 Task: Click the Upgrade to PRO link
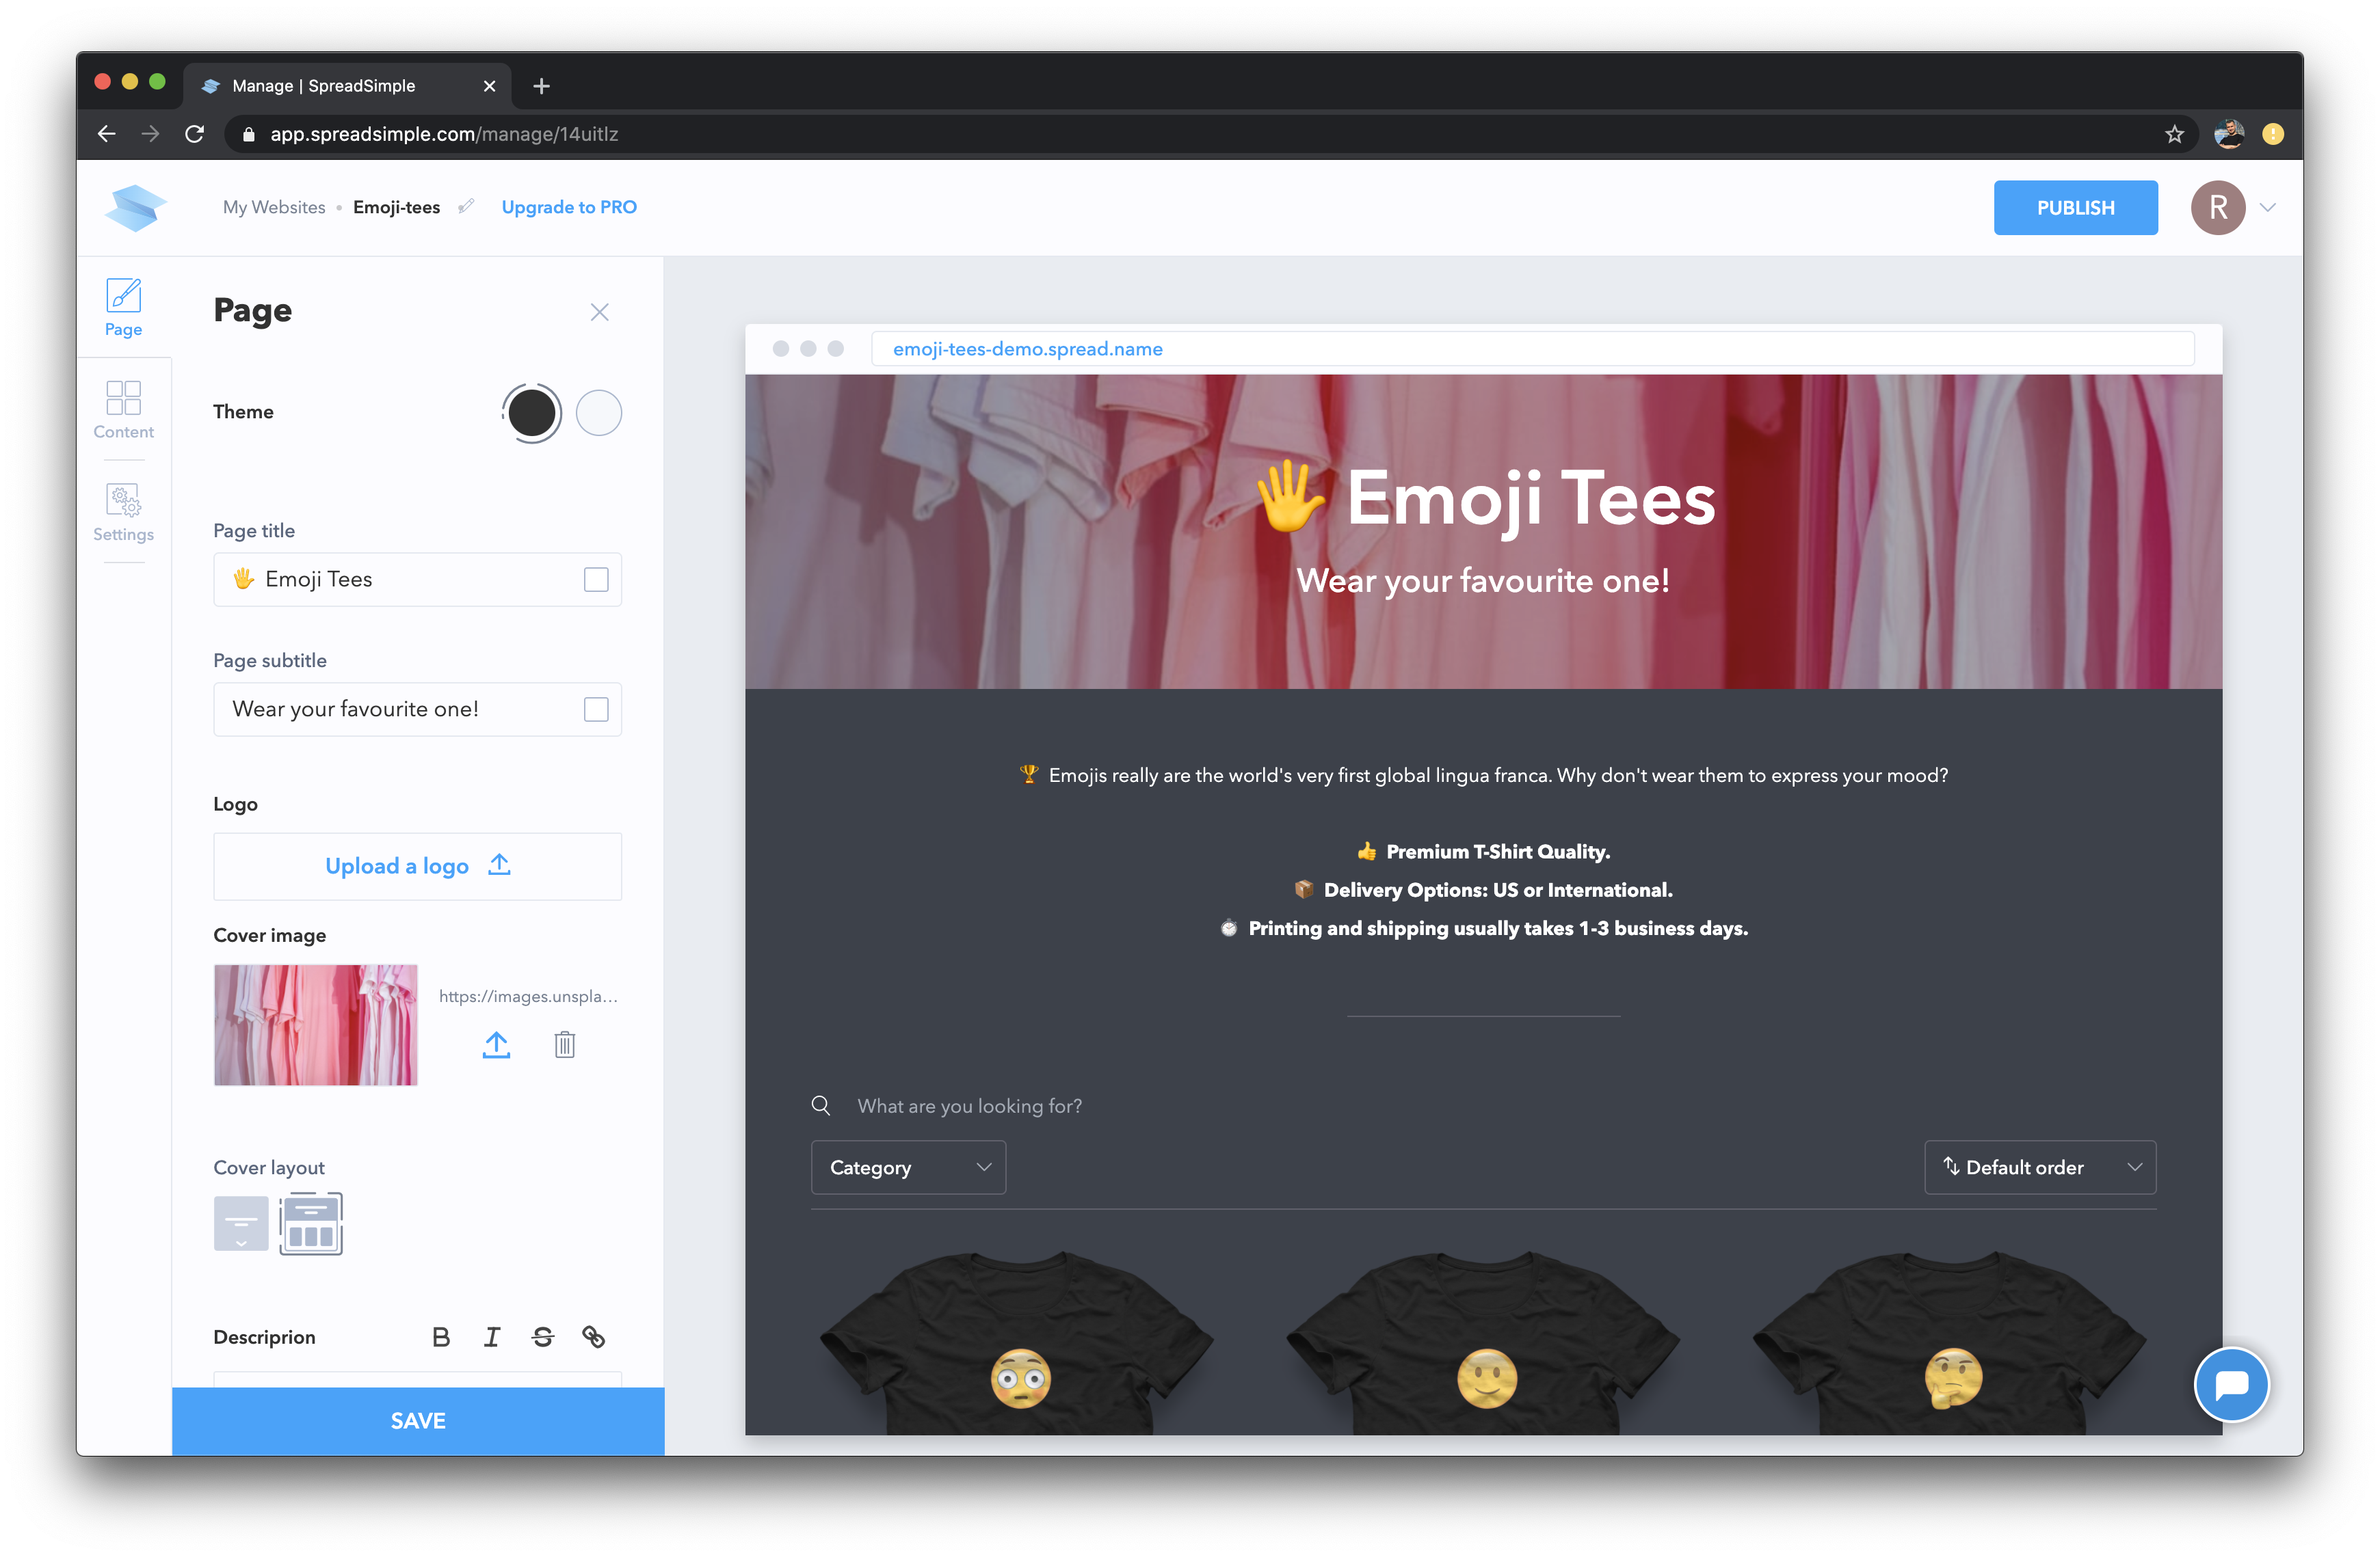click(569, 207)
